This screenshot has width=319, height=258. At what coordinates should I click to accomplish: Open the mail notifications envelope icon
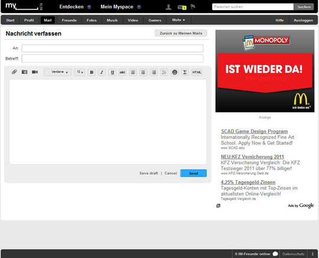point(182,7)
